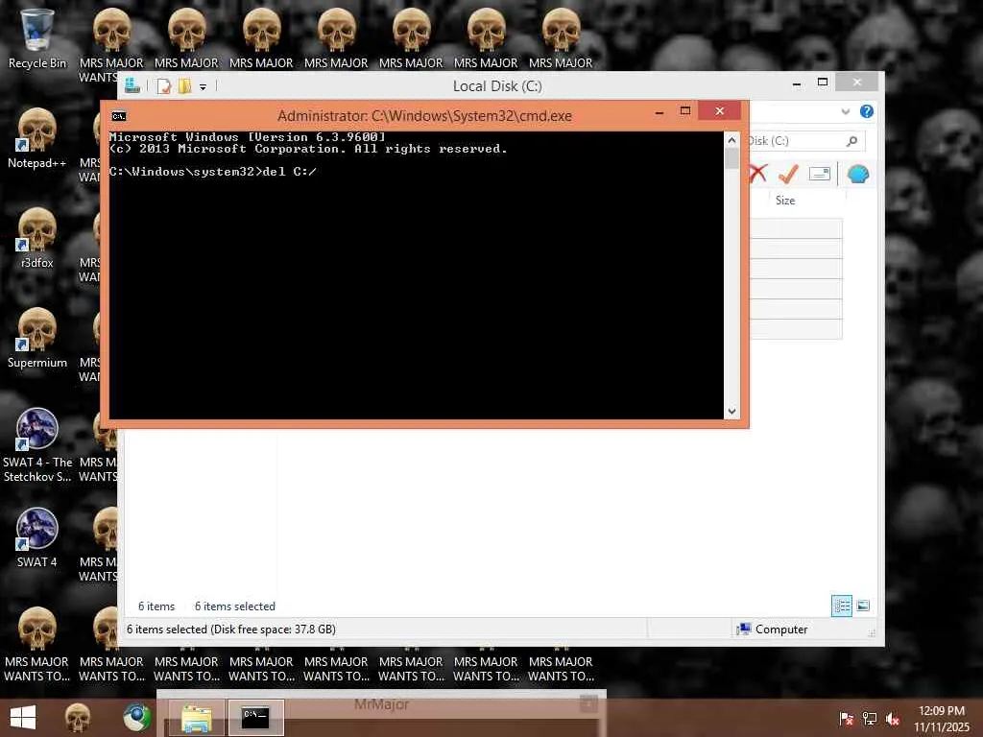Screen dimensions: 983x737
Task: Click Properties in Explorer quick access toolbar
Action: coord(163,86)
